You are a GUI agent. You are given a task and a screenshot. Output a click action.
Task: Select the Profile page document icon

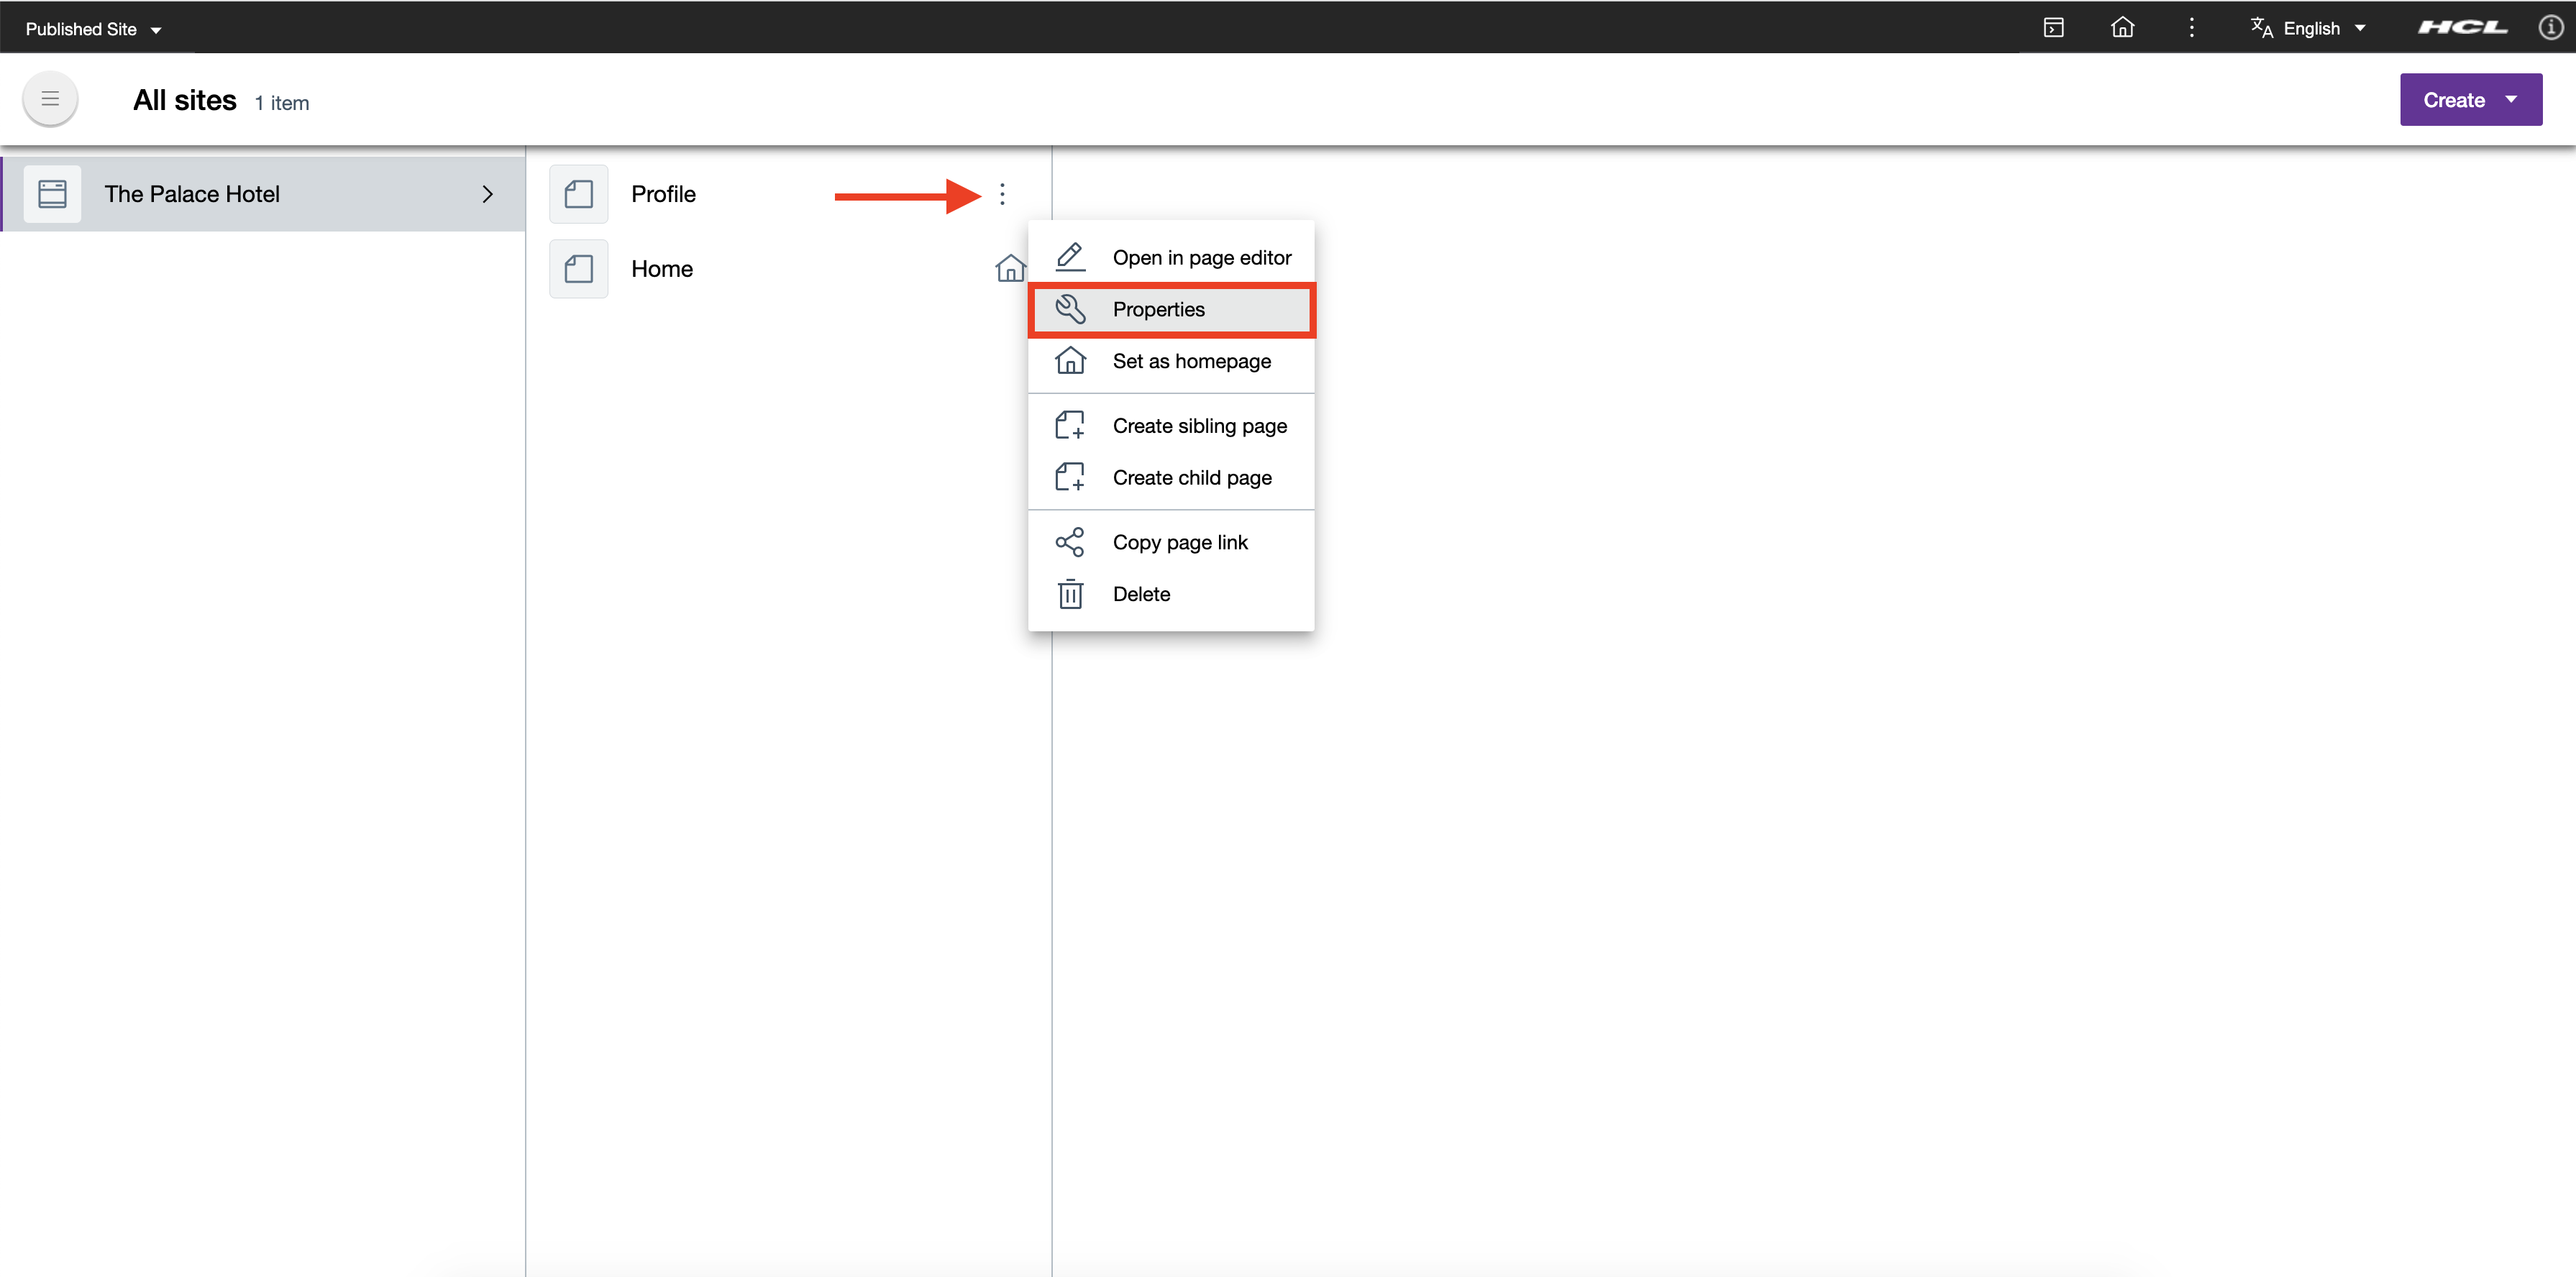pos(578,193)
